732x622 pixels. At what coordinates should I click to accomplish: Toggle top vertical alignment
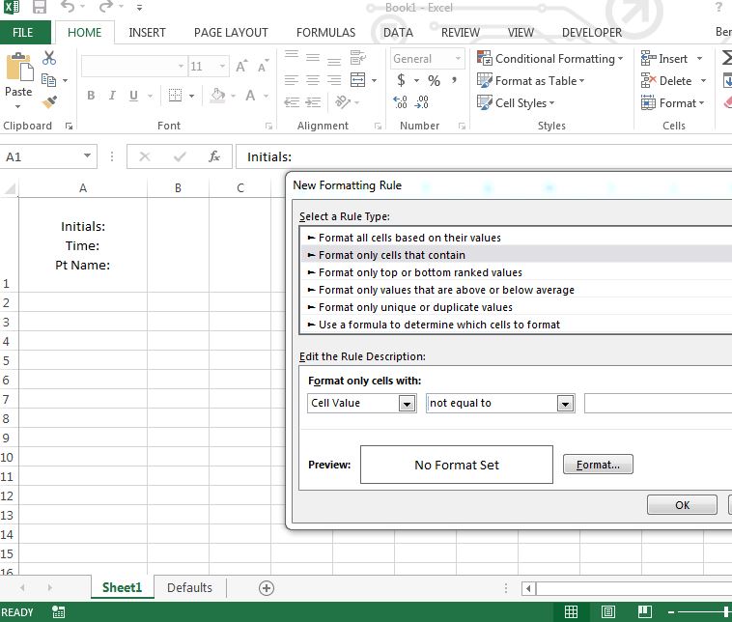coord(292,55)
